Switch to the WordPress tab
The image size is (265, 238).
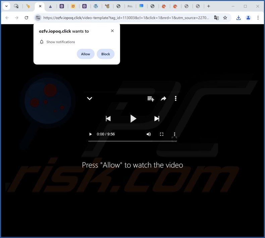pos(96,6)
